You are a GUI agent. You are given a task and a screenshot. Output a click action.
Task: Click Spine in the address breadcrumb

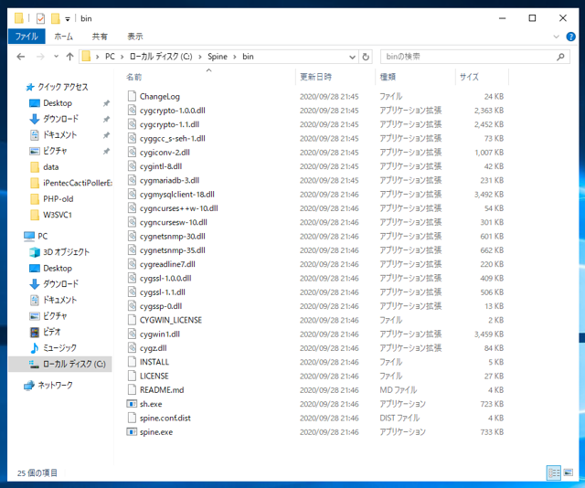pos(218,57)
